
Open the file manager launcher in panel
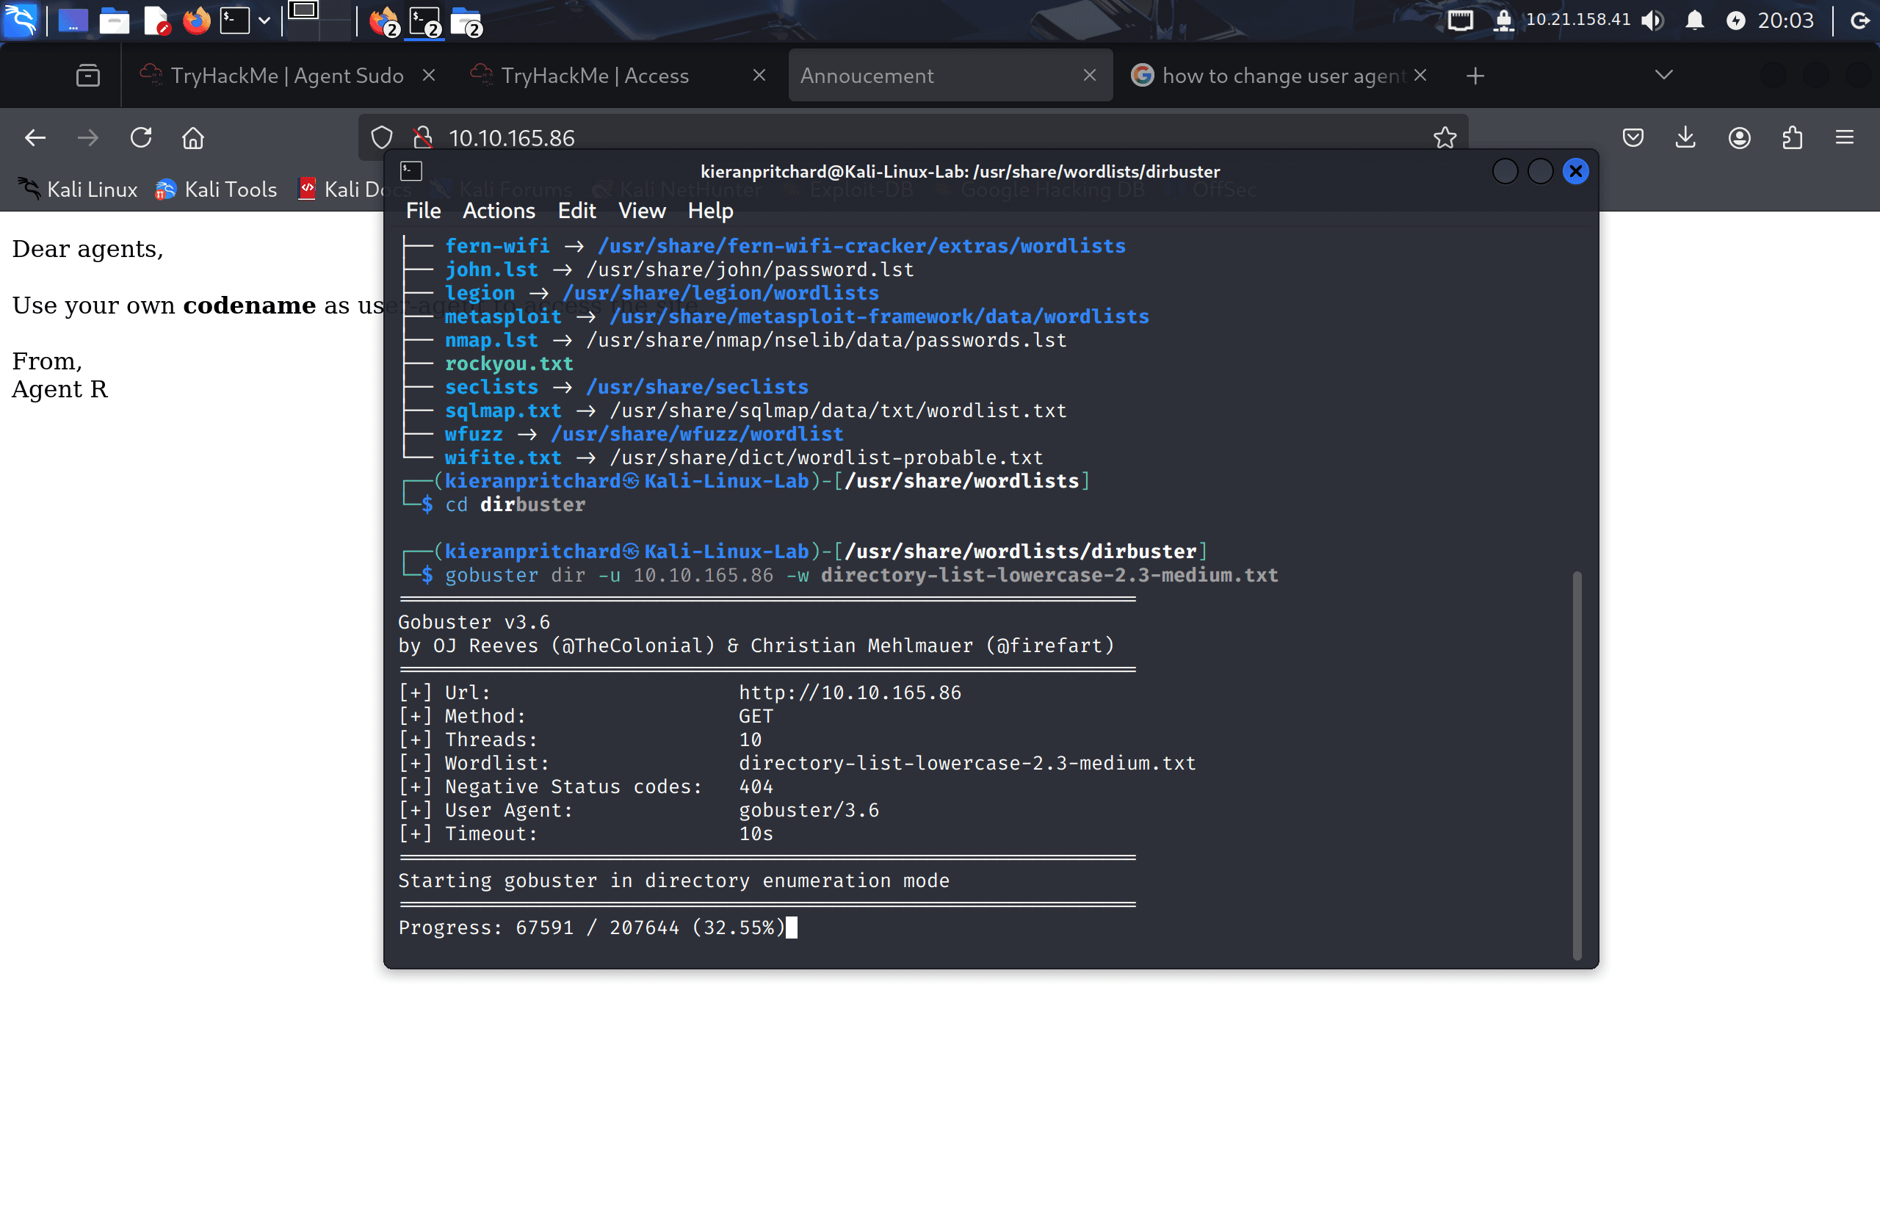pos(115,21)
